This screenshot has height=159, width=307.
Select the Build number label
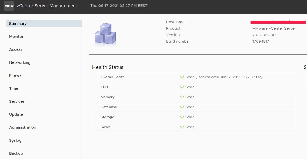178,41
